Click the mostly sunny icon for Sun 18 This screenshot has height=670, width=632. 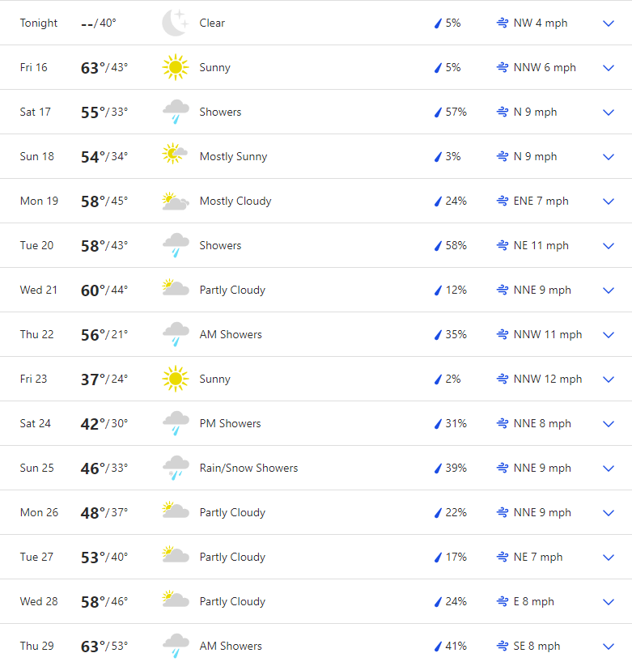[175, 156]
